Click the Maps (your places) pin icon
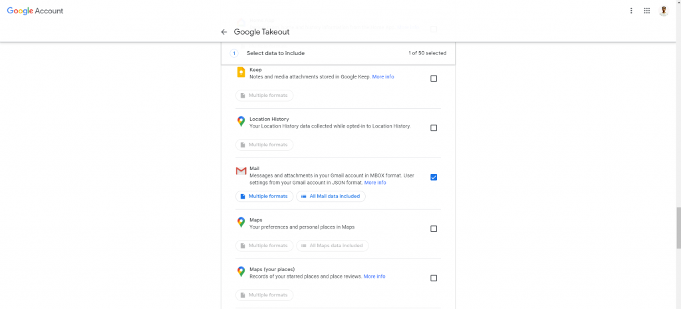The height and width of the screenshot is (309, 681). pos(241,272)
